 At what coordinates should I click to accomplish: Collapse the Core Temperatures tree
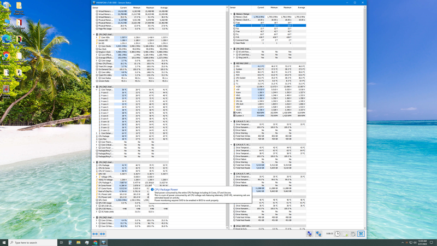pyautogui.click(x=97, y=90)
